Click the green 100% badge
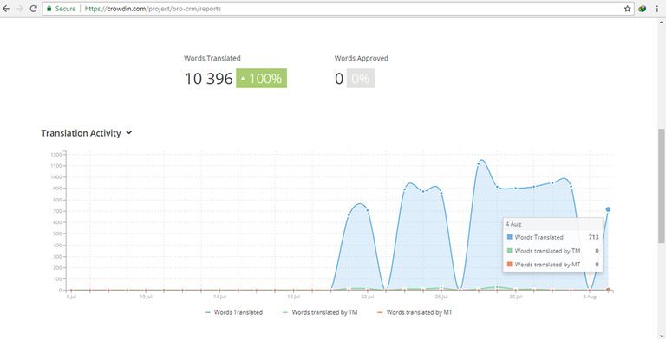Screen dimensions: 666x339 tap(262, 79)
